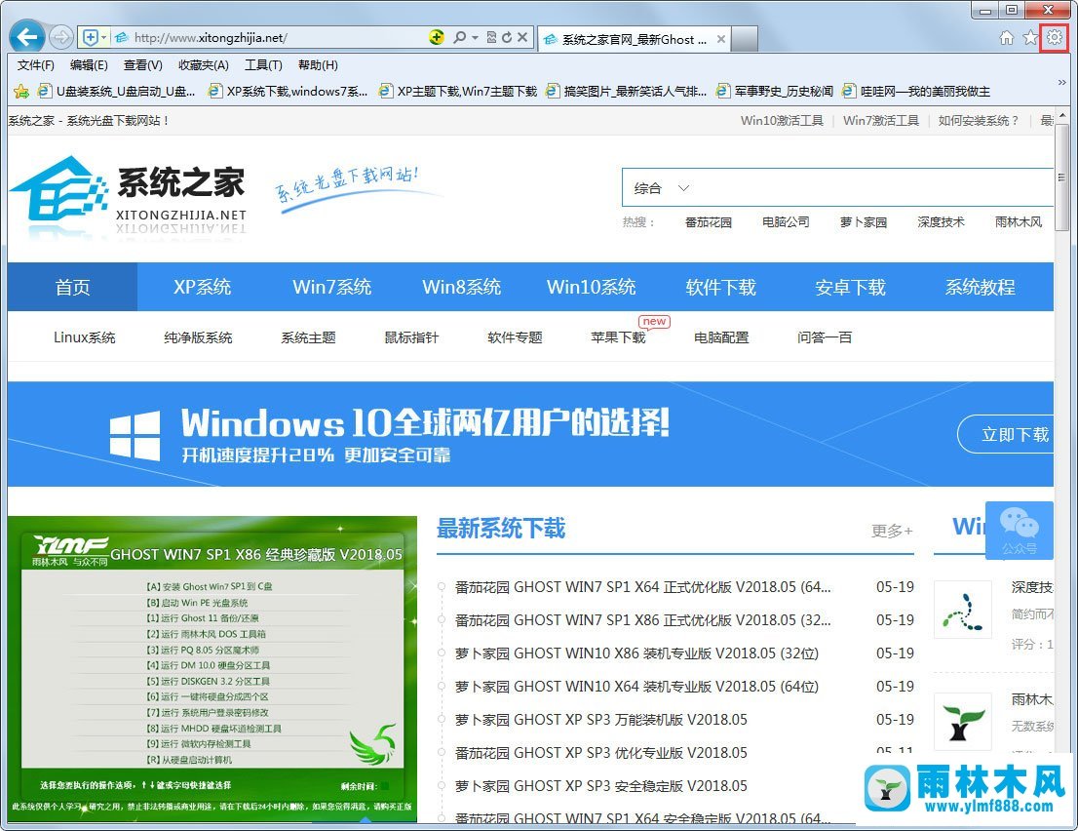Click the vertical page scrollbar thumb
Viewport: 1078px width, 831px height.
click(x=1061, y=178)
